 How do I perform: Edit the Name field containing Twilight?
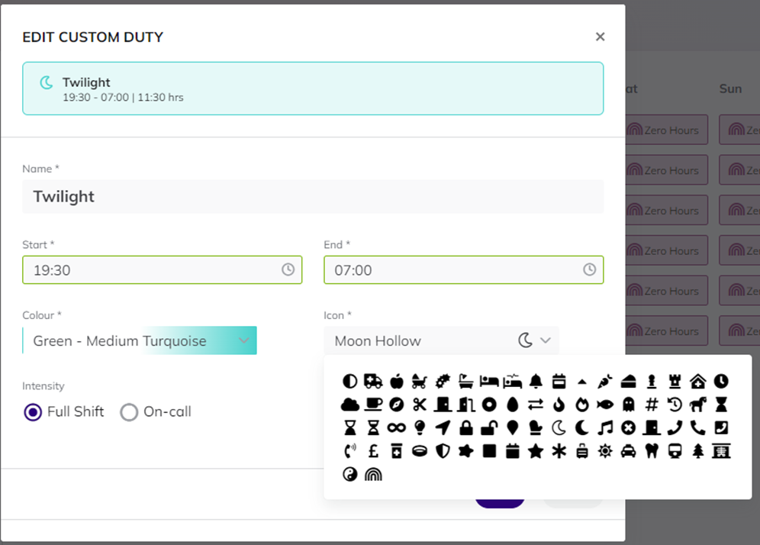point(313,196)
